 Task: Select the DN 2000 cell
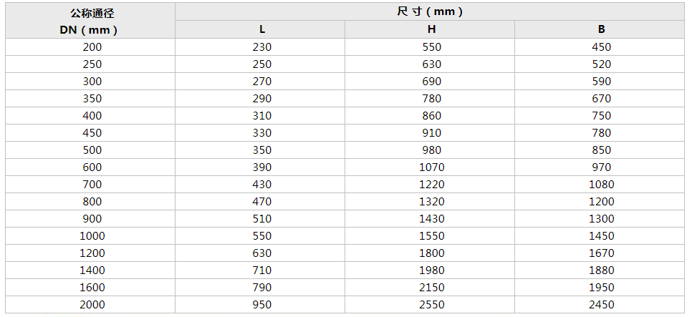click(x=90, y=305)
